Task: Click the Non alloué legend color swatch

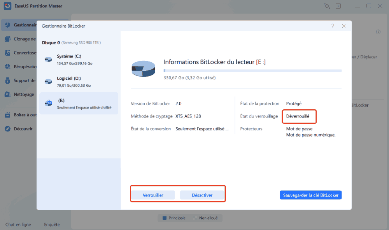Action: click(195, 218)
